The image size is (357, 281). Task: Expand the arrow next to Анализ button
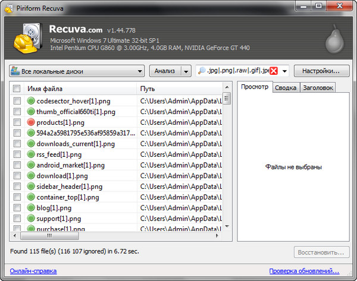(x=186, y=71)
